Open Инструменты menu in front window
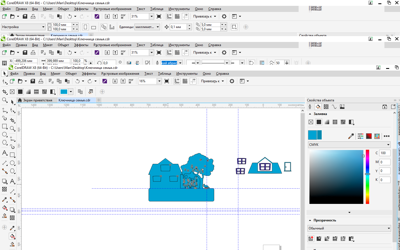Image resolution: width=400 pixels, height=250 pixels. (187, 74)
